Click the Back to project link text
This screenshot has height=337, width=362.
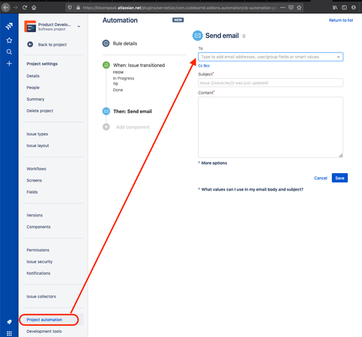[52, 45]
